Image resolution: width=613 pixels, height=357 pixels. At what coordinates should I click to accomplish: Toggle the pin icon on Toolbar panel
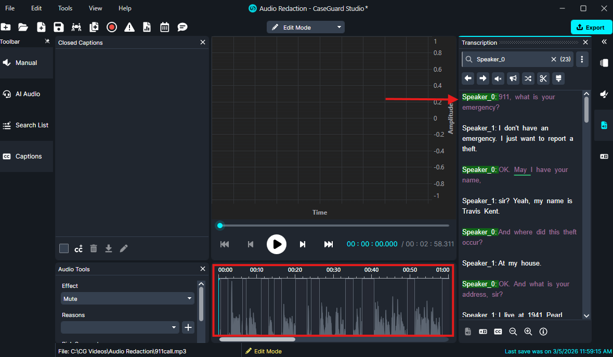pyautogui.click(x=47, y=42)
